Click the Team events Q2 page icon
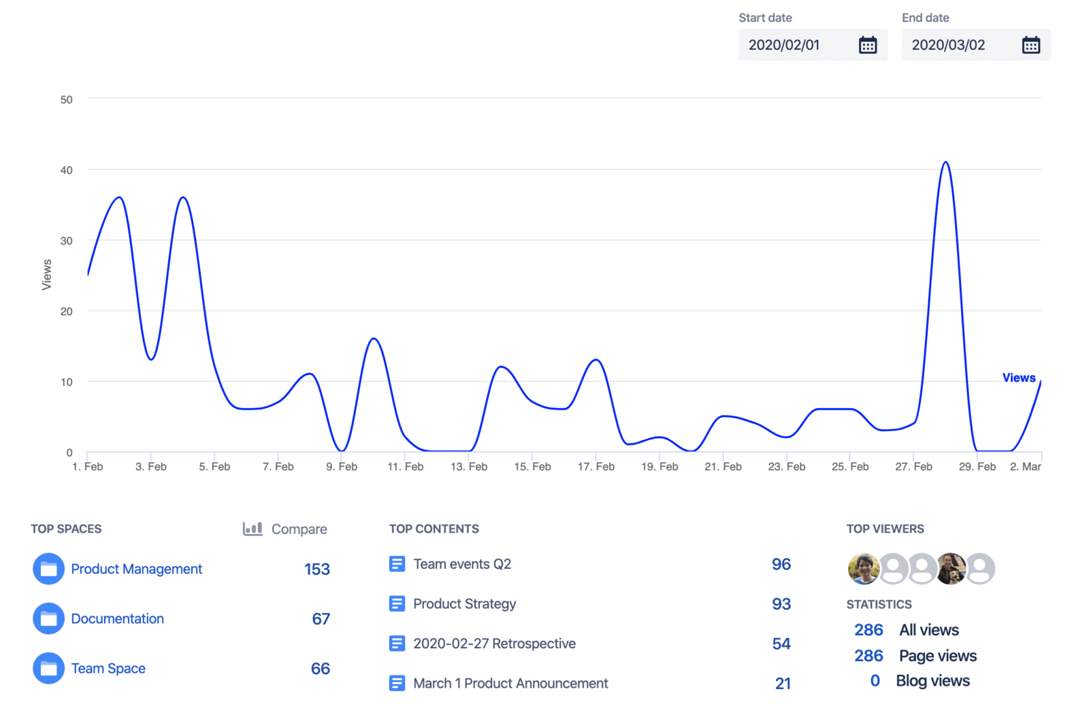The width and height of the screenshot is (1089, 704). pos(397,563)
